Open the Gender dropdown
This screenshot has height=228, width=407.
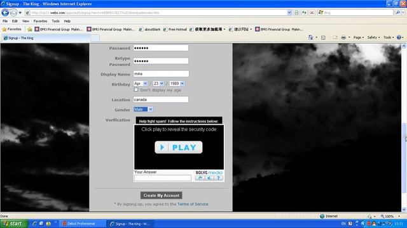143,110
